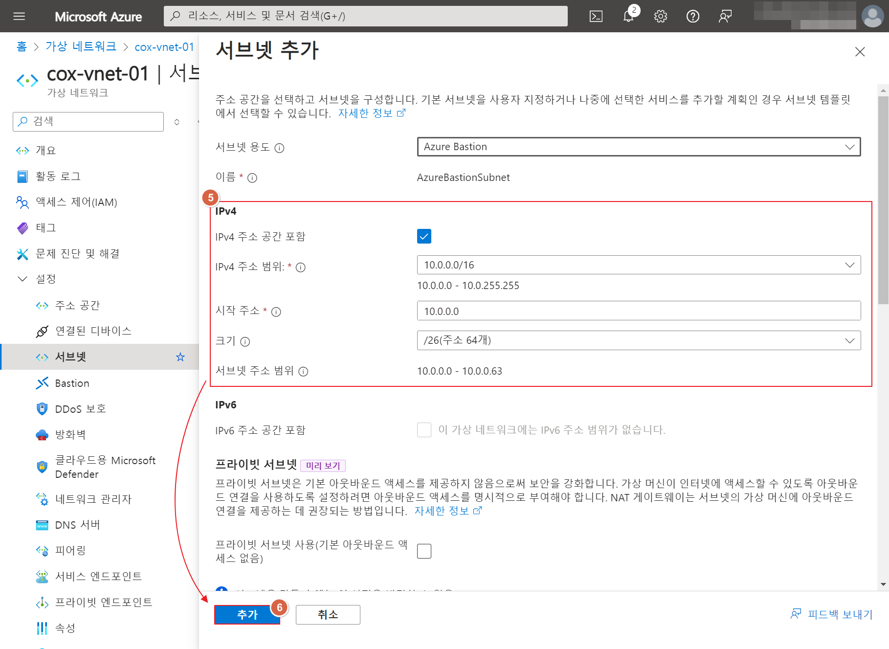Image resolution: width=889 pixels, height=649 pixels.
Task: Show info tooltip for 서브넷 주소 범위
Action: point(303,371)
